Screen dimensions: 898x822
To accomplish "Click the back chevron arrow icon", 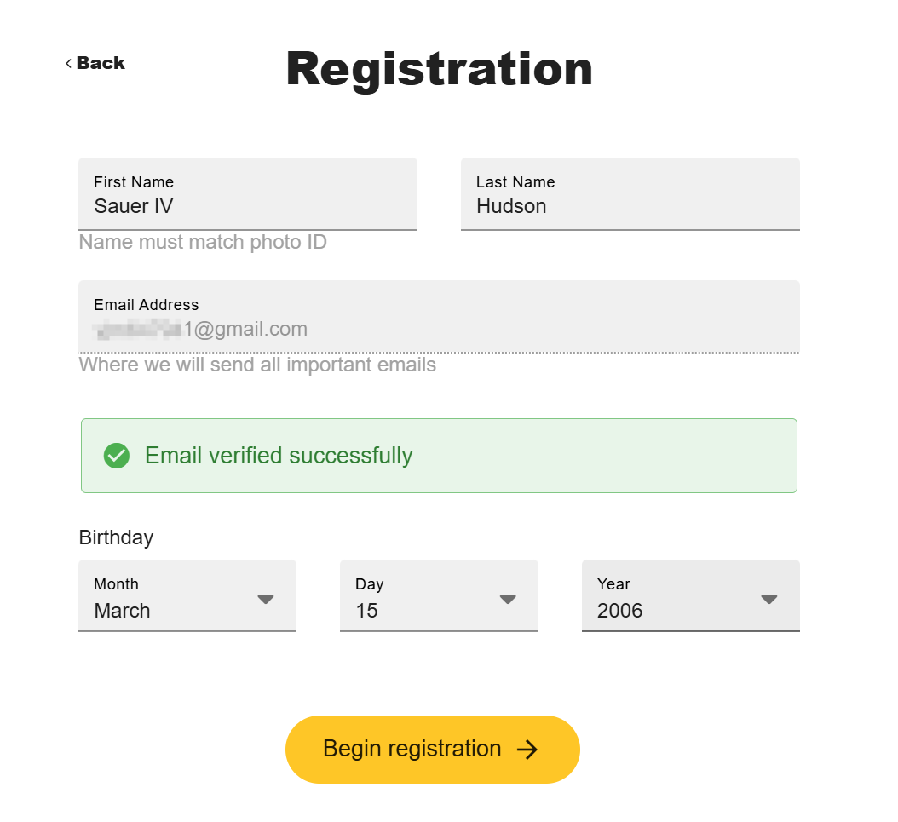I will coord(68,63).
